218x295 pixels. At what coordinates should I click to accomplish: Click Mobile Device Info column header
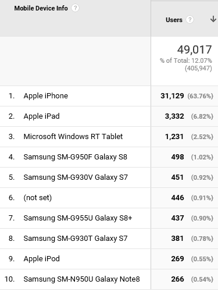[41, 8]
